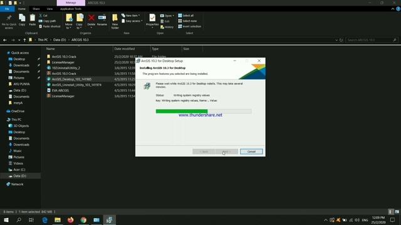Click the ArcGIS installation progress bar

click(204, 111)
